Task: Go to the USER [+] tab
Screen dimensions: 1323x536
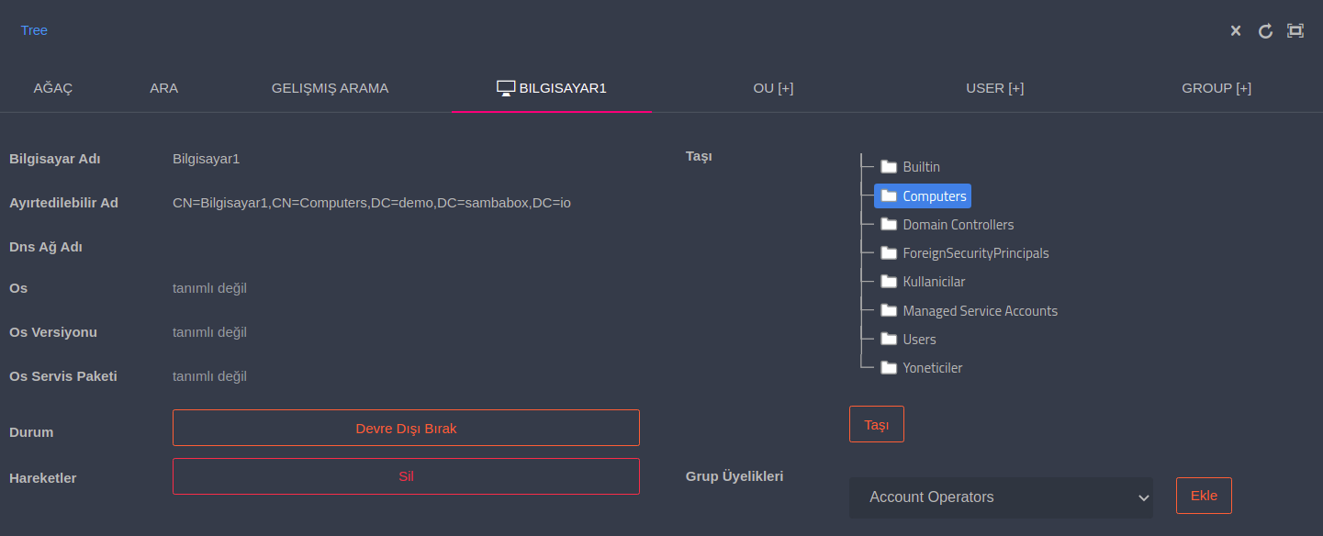Action: (x=994, y=88)
